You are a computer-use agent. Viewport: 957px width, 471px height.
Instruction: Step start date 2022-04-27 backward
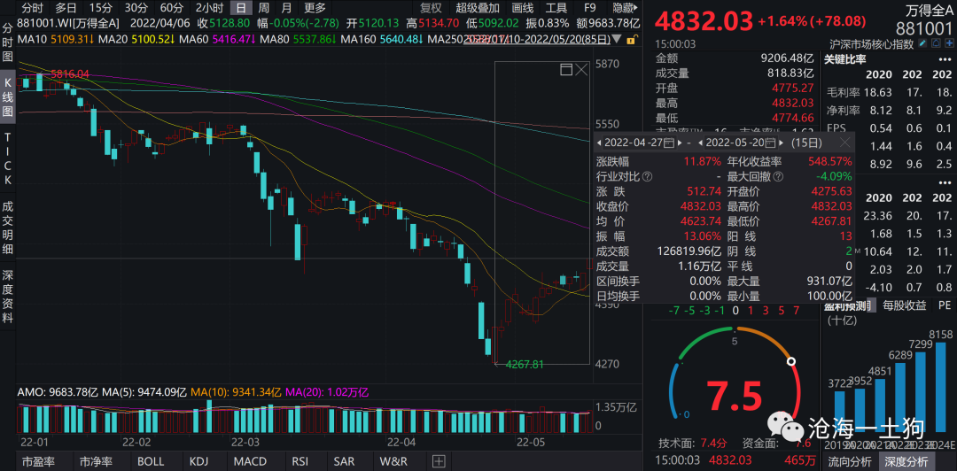point(599,143)
